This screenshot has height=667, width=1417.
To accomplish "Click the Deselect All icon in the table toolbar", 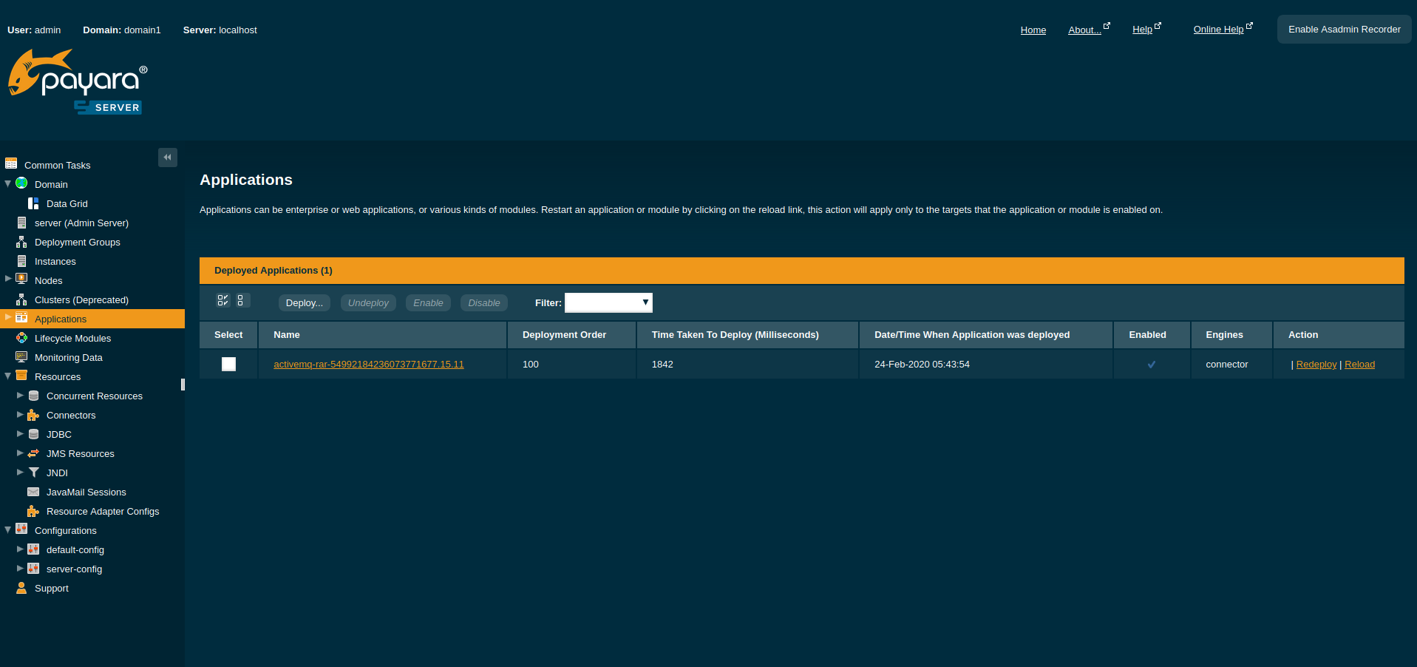I will point(241,300).
